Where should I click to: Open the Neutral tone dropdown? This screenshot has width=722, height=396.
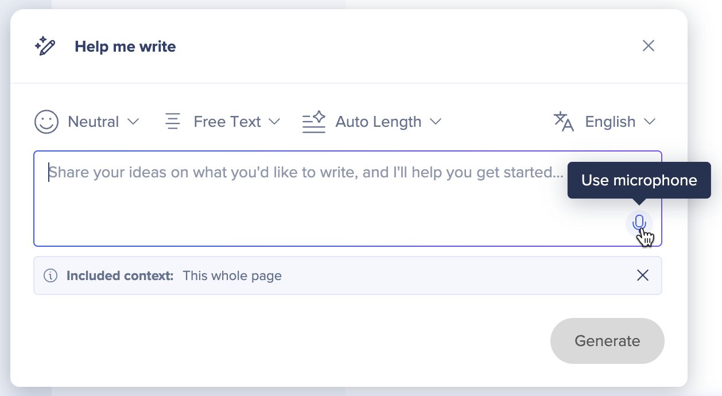[x=87, y=122]
